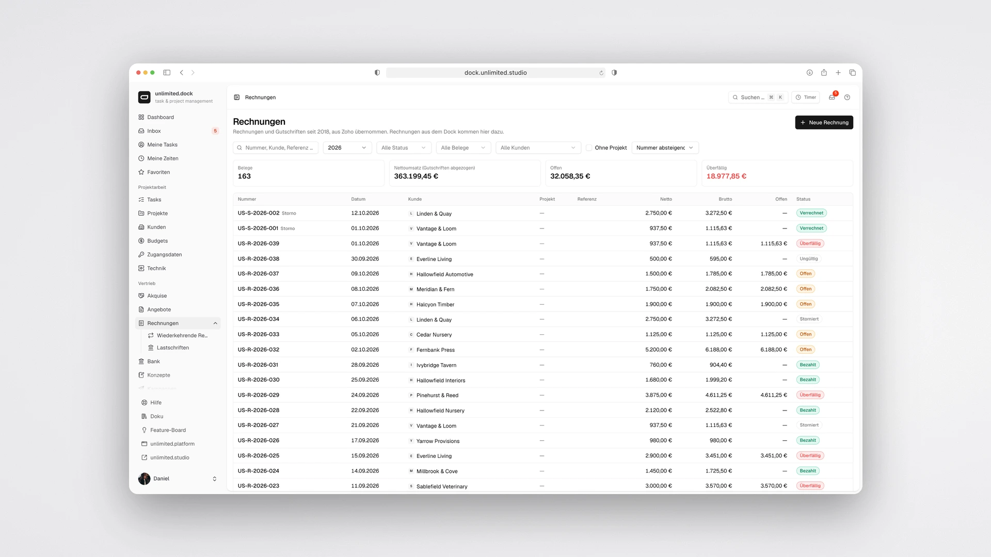The height and width of the screenshot is (557, 991).
Task: Open Inbox in the sidebar
Action: pyautogui.click(x=178, y=131)
